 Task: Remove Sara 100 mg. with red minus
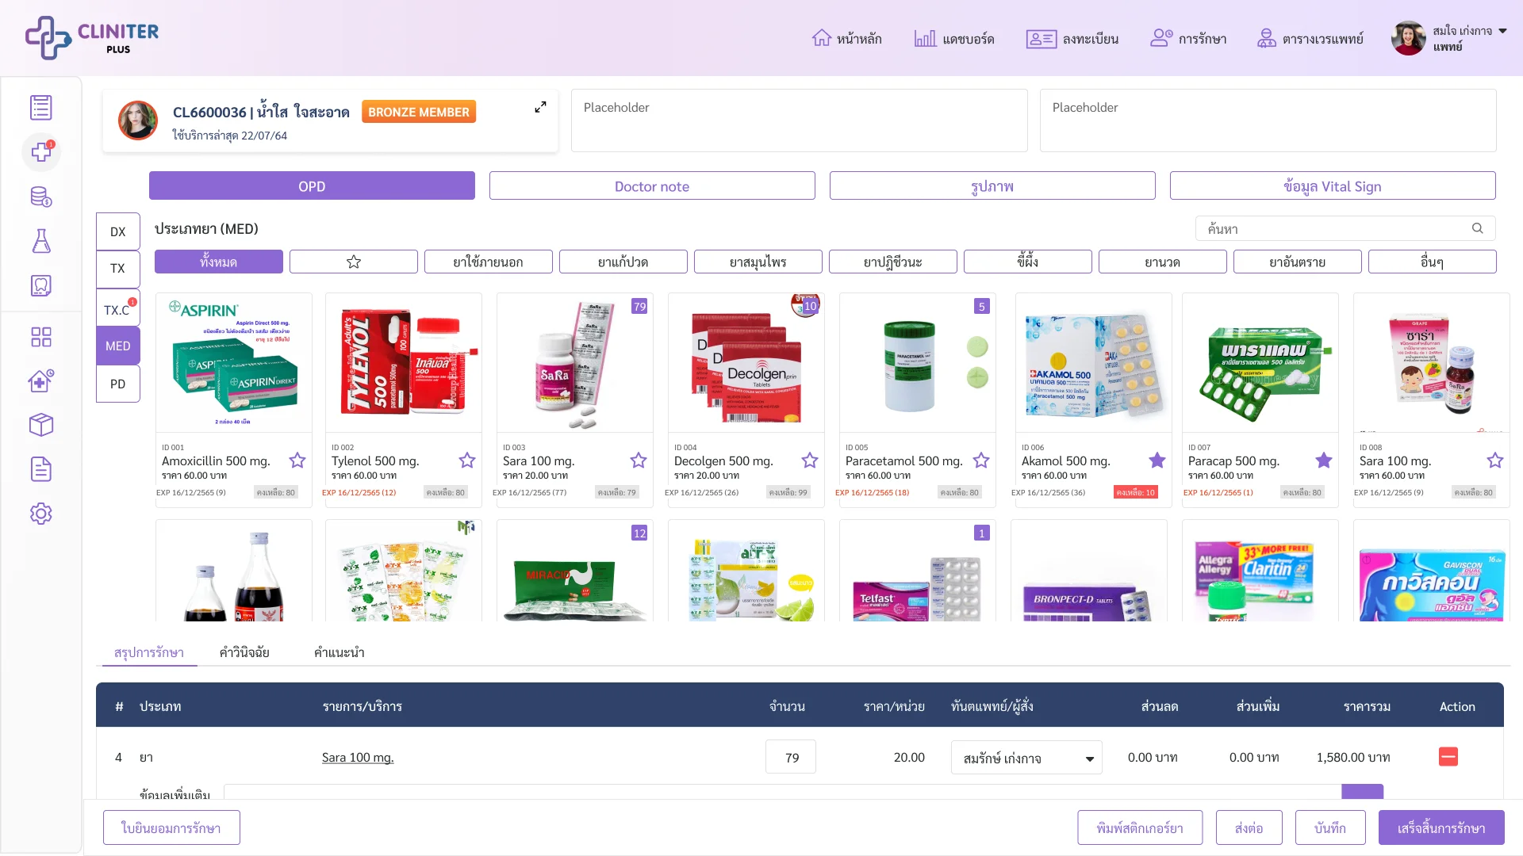coord(1448,757)
